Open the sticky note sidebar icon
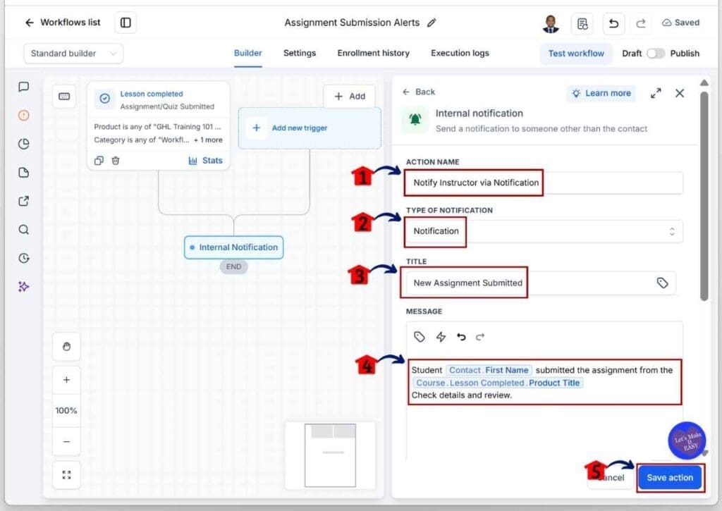Screen dimensions: 722x511 coord(23,173)
